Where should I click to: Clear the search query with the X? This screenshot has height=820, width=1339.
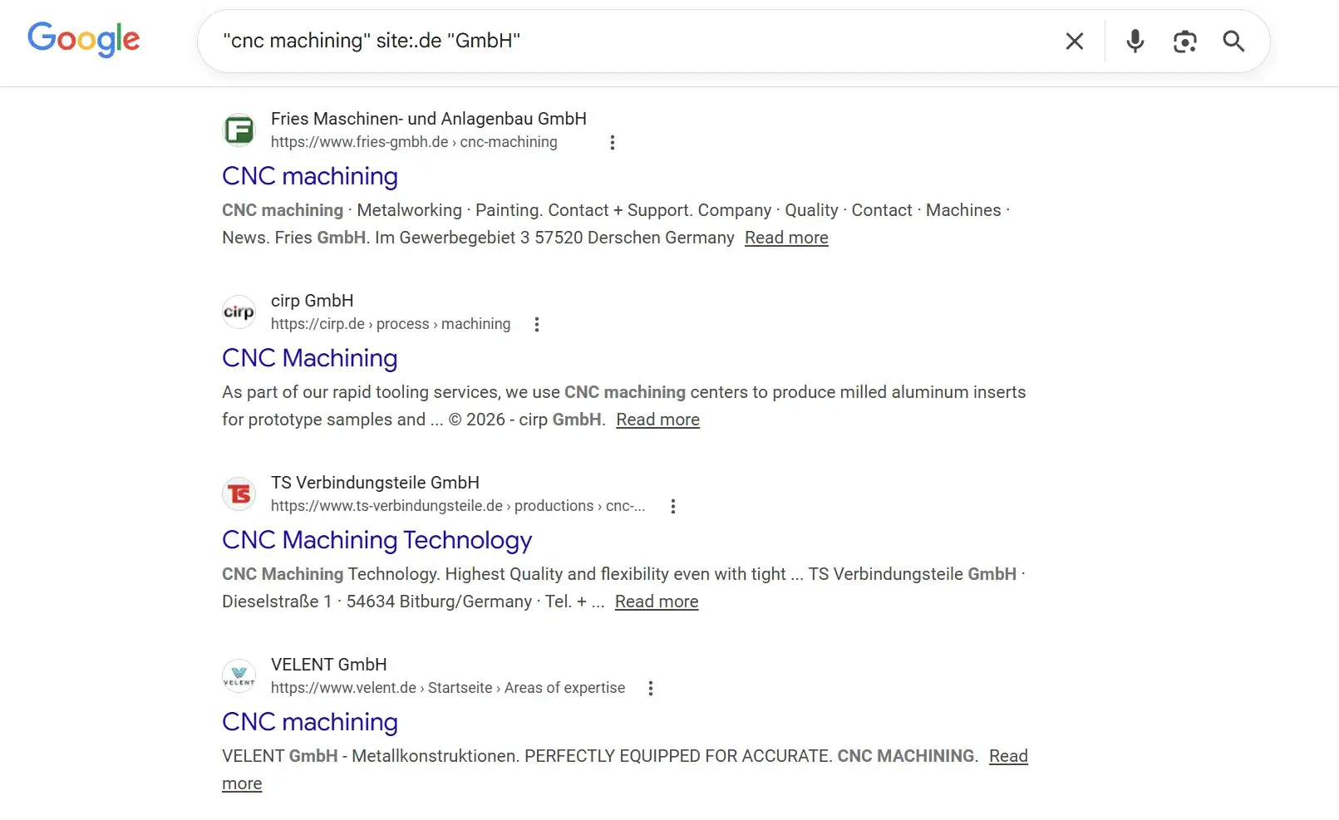1074,41
